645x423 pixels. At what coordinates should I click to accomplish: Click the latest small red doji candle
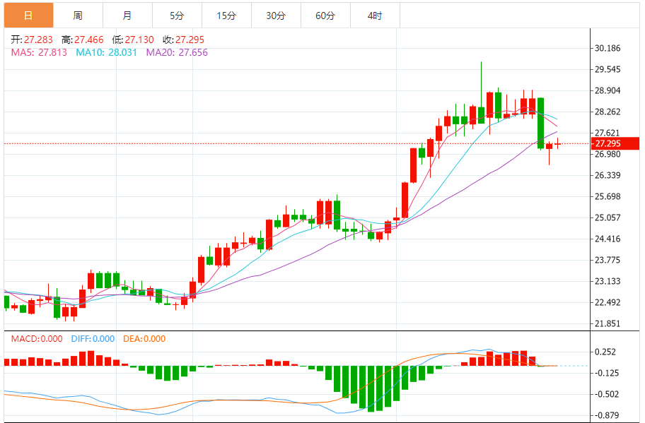click(558, 144)
